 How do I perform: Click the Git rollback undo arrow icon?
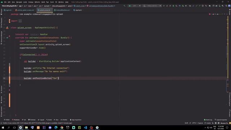[206, 6]
